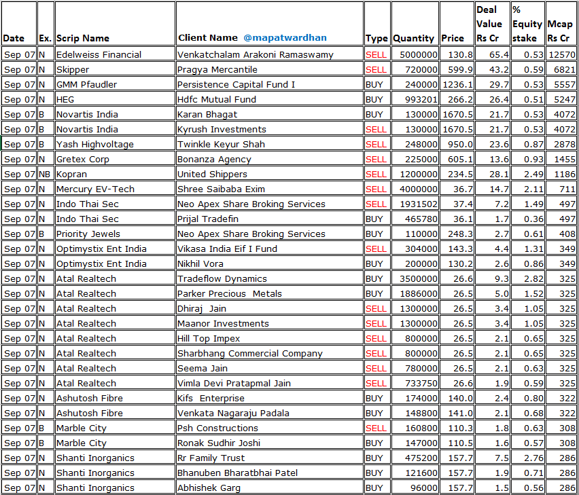Image resolution: width=579 pixels, height=495 pixels.
Task: Select BUY type for GMM Pfaudler row
Action: (x=377, y=84)
